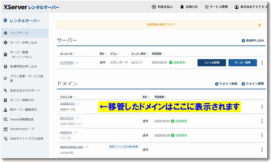The width and height of the screenshot is (271, 162).
Task: Click the yen icon in the header
Action: click(154, 7)
